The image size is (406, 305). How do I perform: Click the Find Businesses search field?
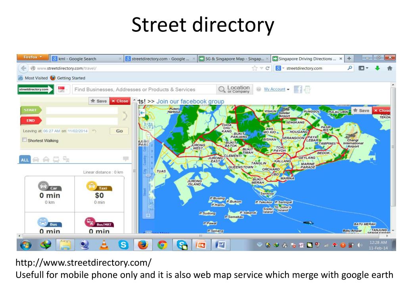click(144, 89)
